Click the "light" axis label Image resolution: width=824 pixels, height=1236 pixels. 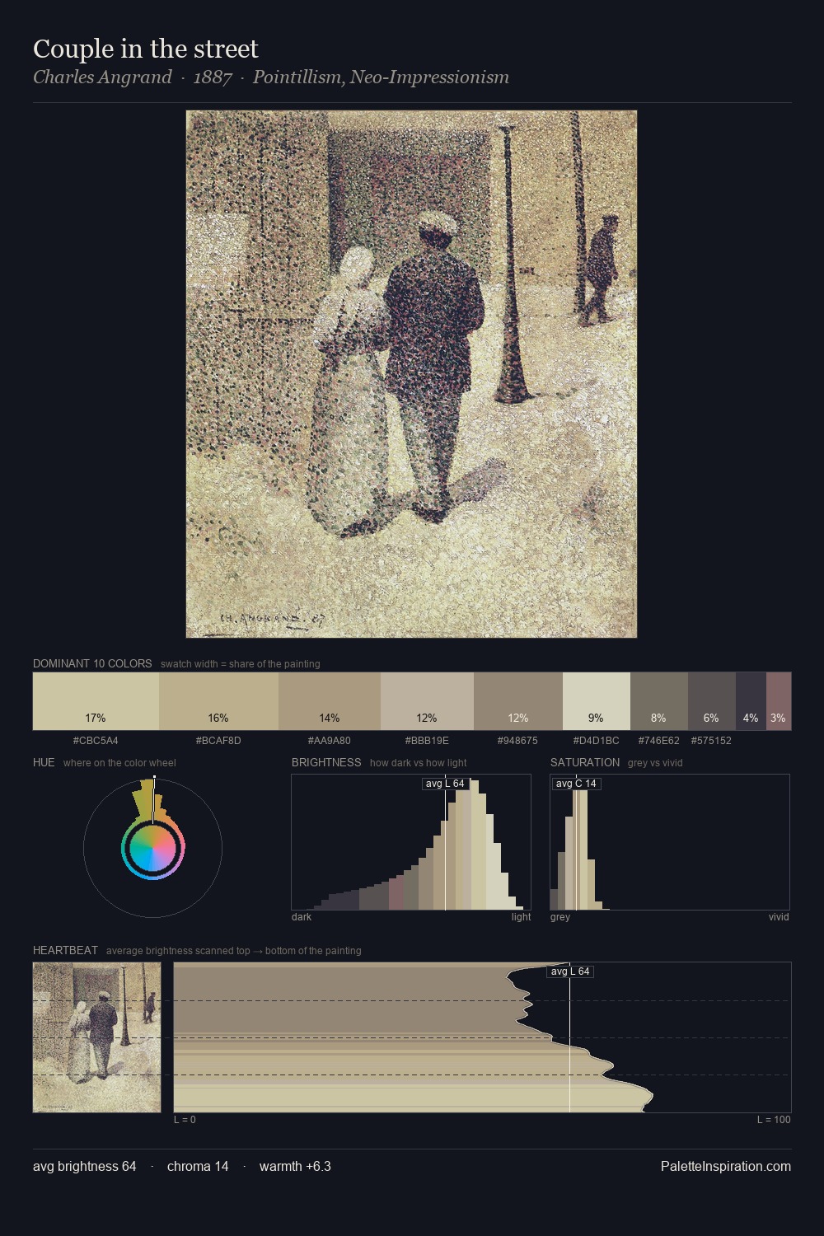click(522, 917)
